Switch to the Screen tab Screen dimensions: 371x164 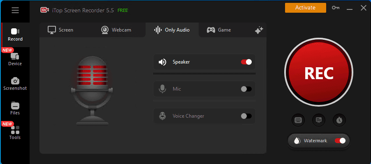pyautogui.click(x=60, y=30)
